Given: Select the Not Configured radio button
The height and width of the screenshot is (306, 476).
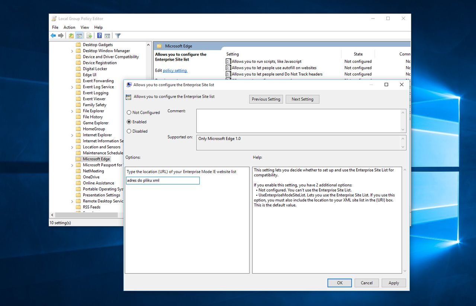Looking at the screenshot, I should point(129,113).
